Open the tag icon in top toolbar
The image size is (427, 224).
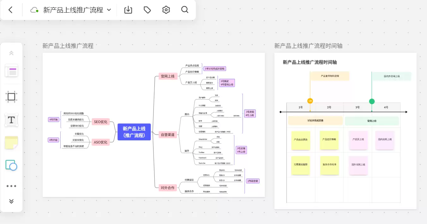point(147,10)
